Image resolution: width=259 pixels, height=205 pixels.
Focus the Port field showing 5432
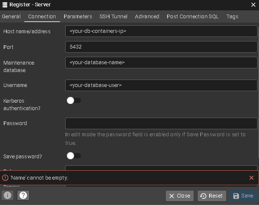click(x=161, y=47)
